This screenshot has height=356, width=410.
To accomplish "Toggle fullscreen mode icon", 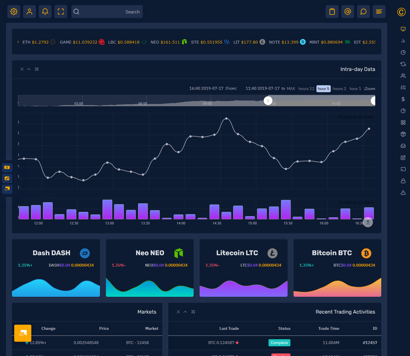I will pyautogui.click(x=61, y=12).
